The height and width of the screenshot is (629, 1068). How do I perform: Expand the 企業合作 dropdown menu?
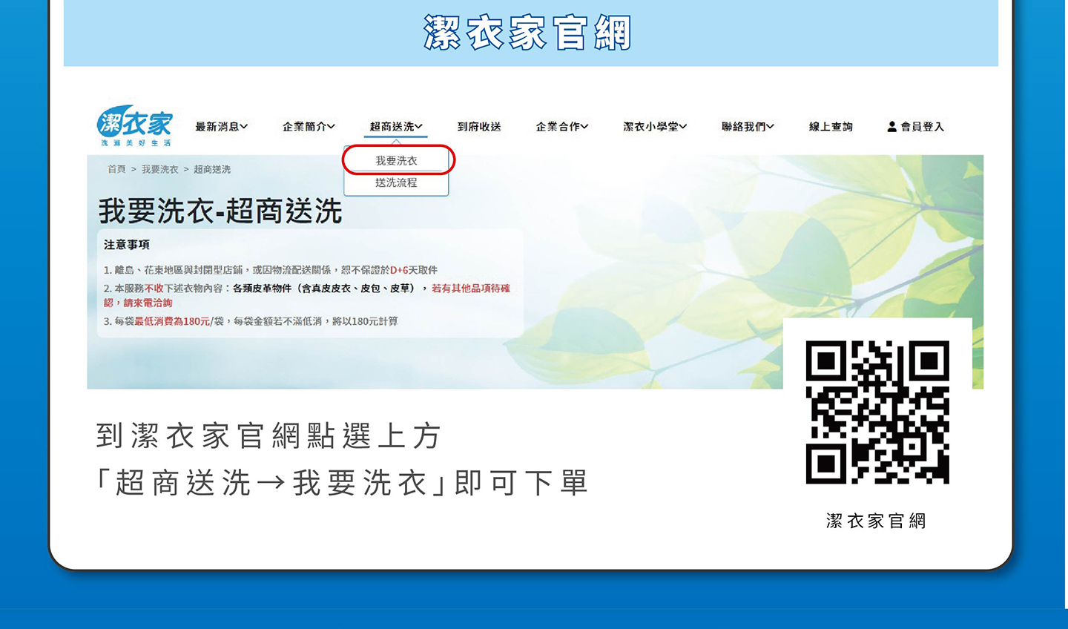click(x=562, y=127)
